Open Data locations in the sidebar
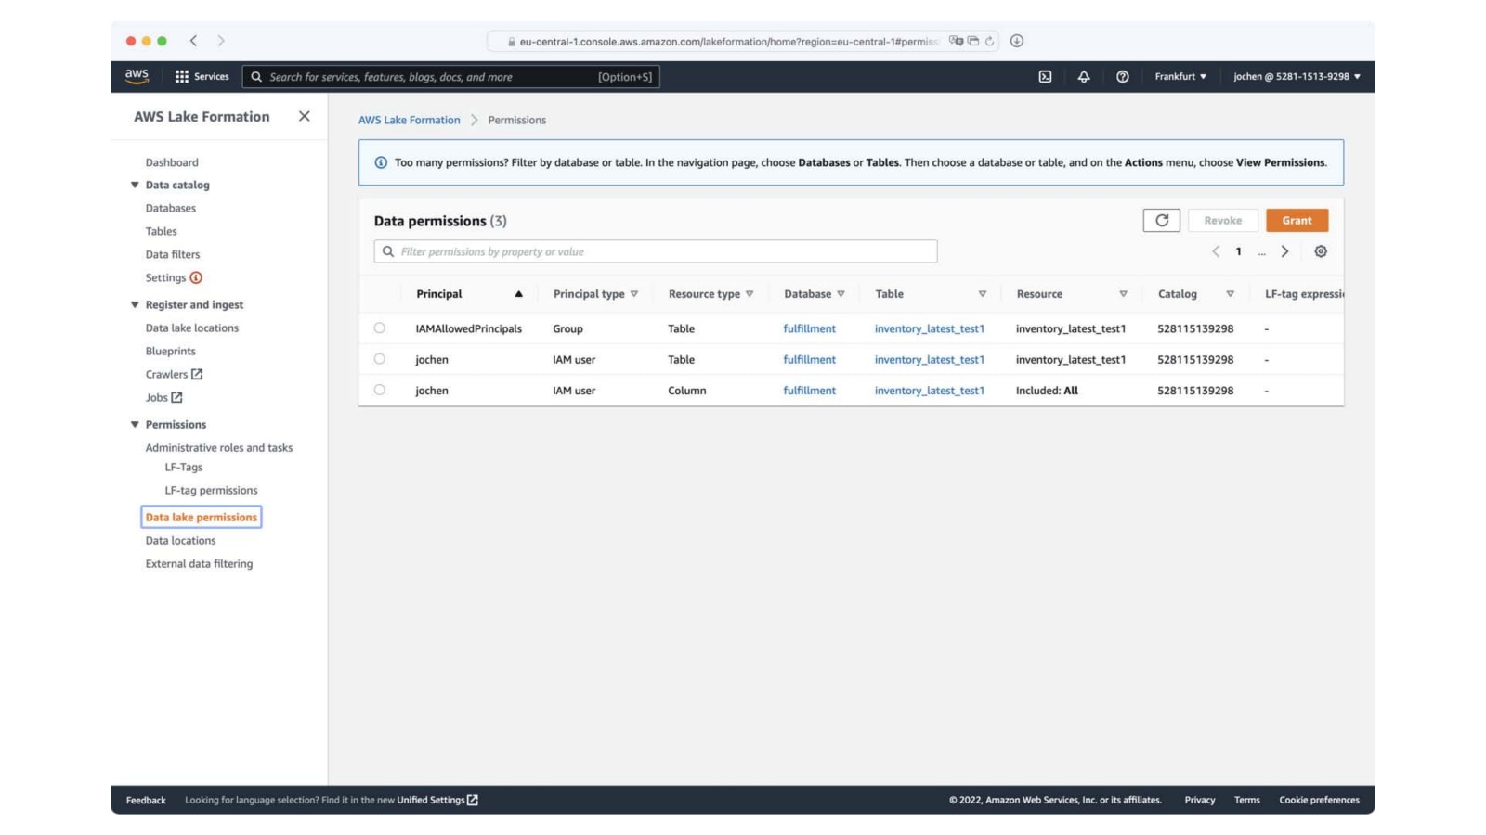The image size is (1486, 835). coord(180,540)
